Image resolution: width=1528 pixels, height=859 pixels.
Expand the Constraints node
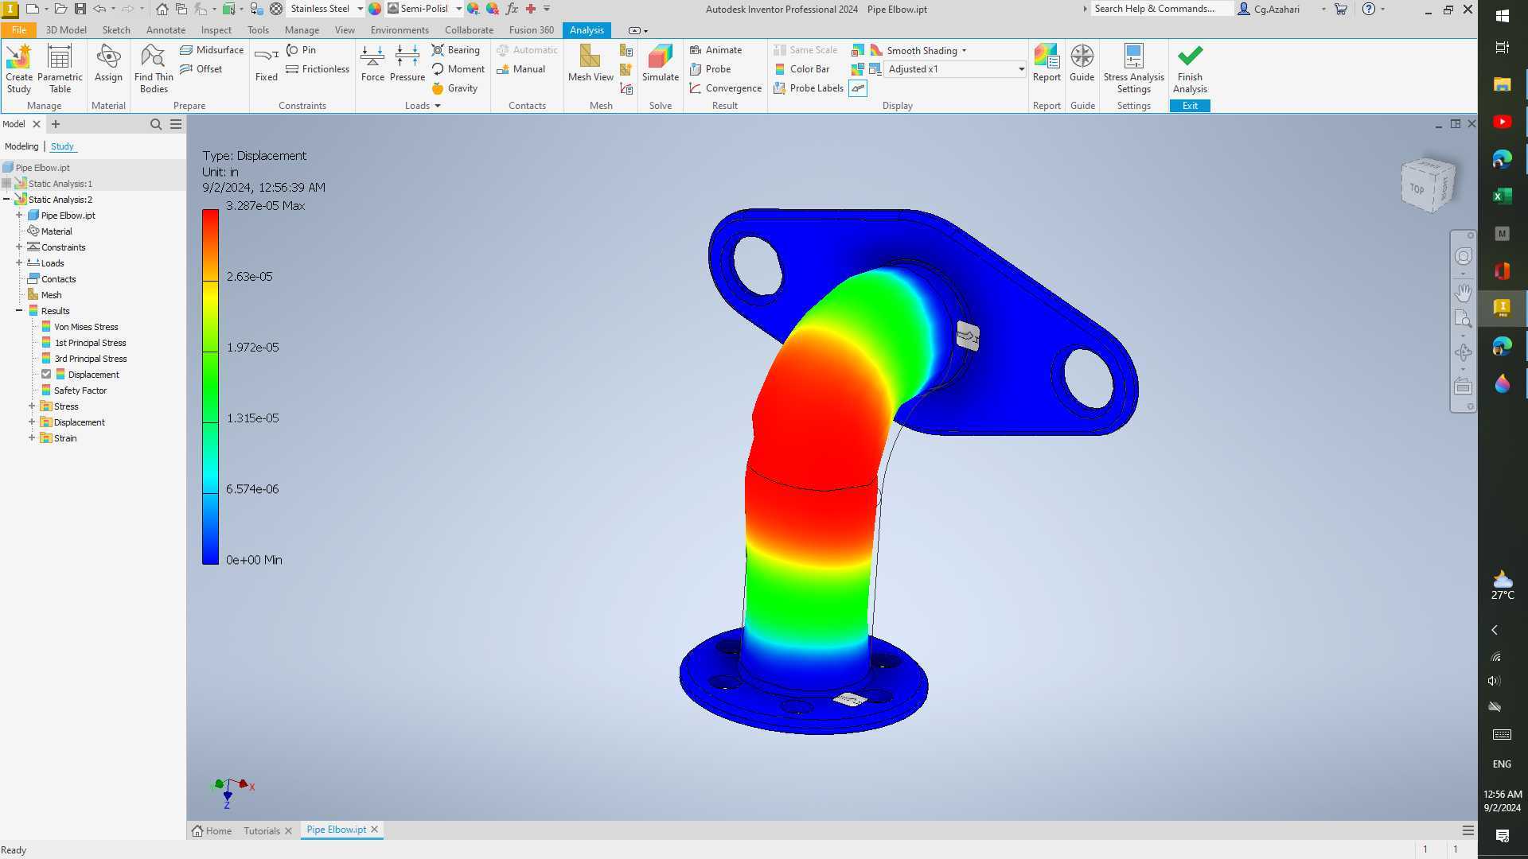19,247
